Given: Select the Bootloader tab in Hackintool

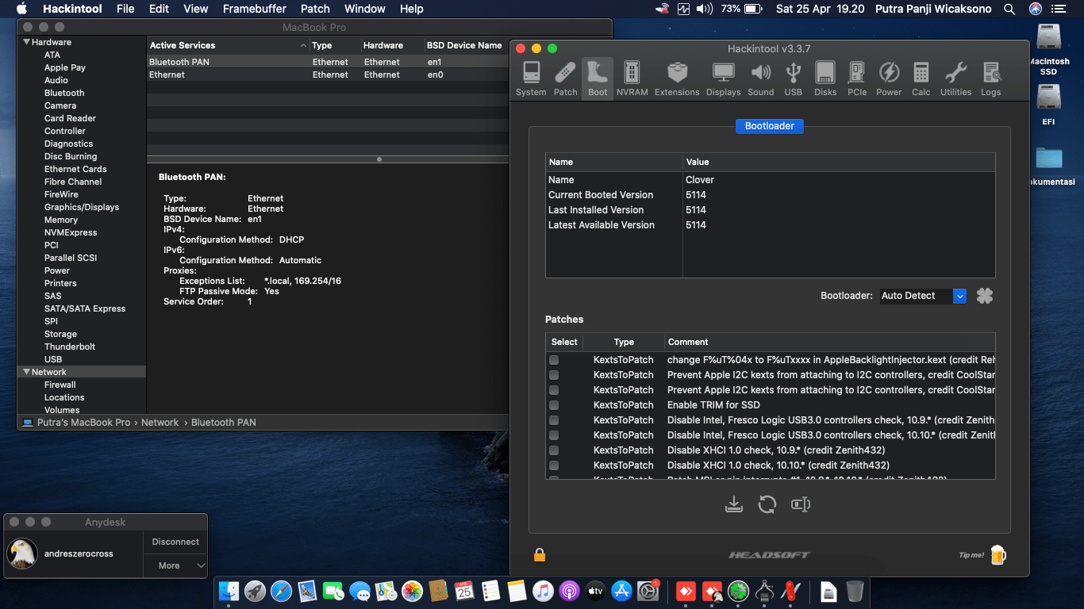Looking at the screenshot, I should [770, 126].
